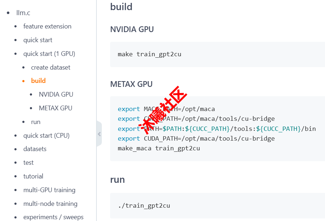Jump to multi-GPU training section
Viewport: 325px width, 221px height.
49,190
